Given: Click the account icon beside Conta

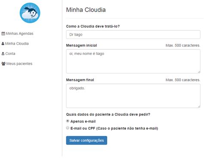Looking at the screenshot, I should [3, 54].
